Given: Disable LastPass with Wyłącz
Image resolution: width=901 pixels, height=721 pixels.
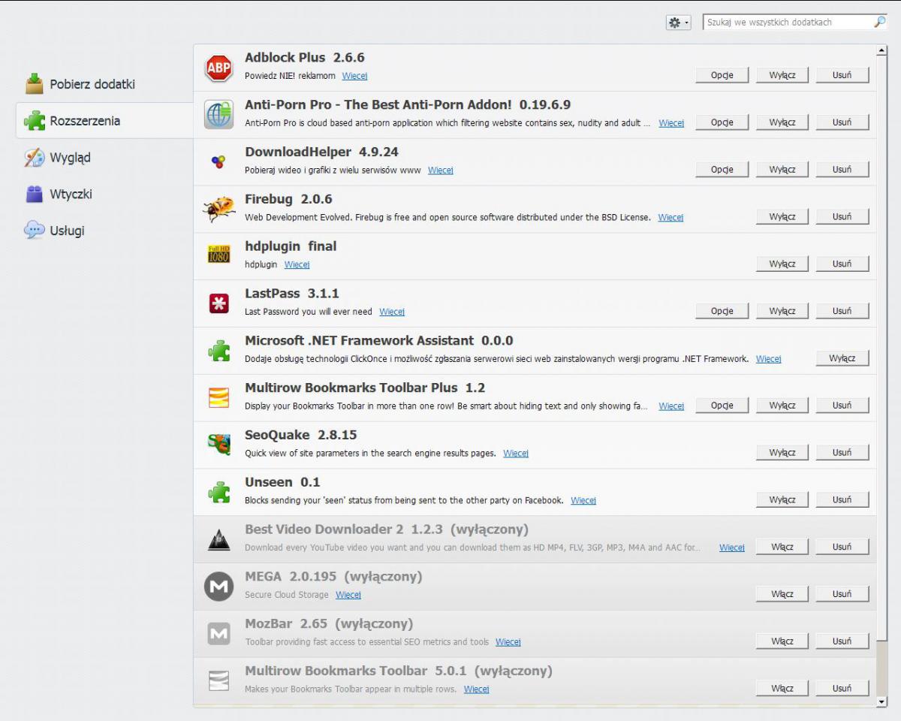Looking at the screenshot, I should tap(782, 311).
